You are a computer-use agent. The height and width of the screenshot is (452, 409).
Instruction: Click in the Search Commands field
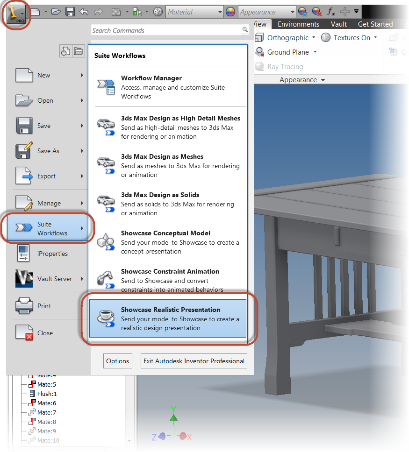tap(165, 30)
